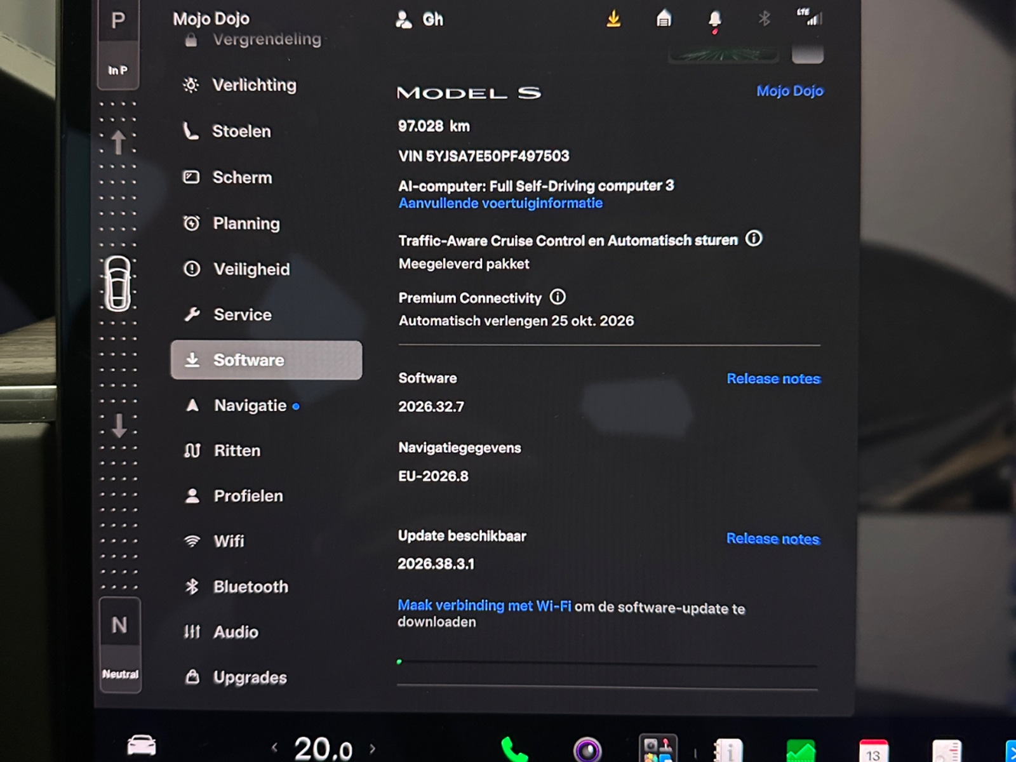Open the Audio settings menu
The image size is (1016, 762).
tap(220, 632)
